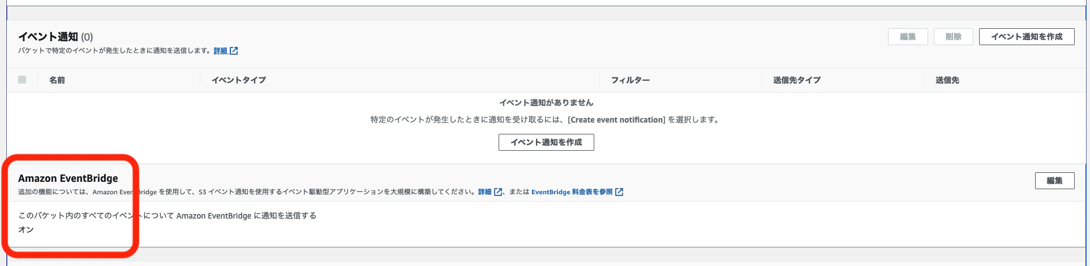
Task: Click the イベント通知を作成 button in empty table
Action: coord(546,142)
